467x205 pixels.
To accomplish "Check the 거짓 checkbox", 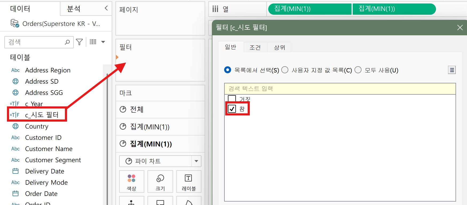I will click(232, 99).
